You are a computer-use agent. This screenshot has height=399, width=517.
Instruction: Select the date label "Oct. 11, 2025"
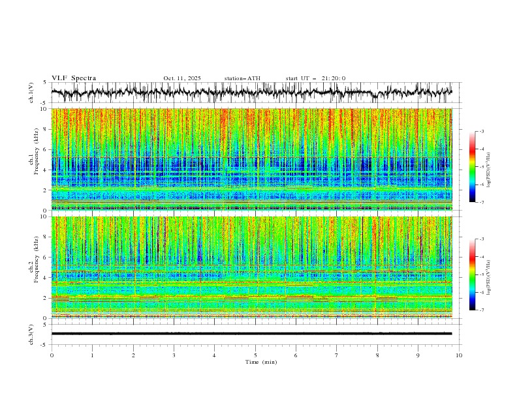[182, 78]
